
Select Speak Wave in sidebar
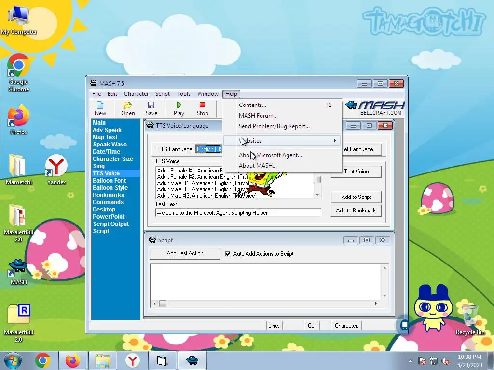coord(110,145)
